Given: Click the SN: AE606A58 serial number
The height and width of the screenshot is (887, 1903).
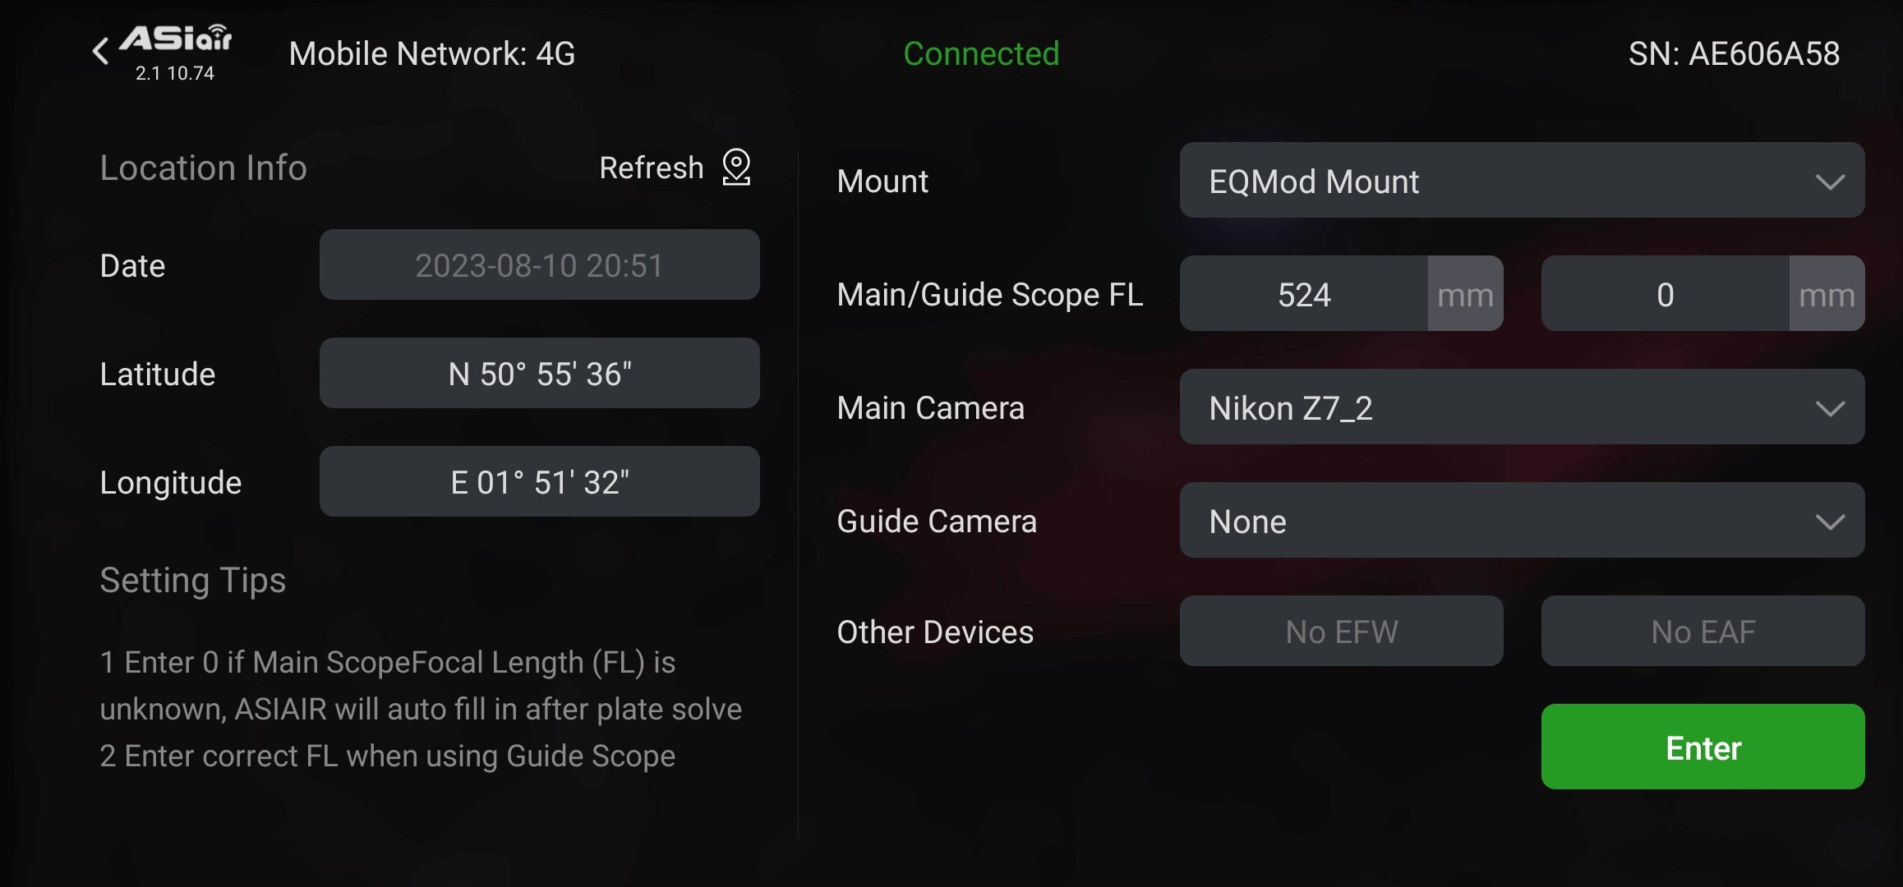Looking at the screenshot, I should [1734, 54].
